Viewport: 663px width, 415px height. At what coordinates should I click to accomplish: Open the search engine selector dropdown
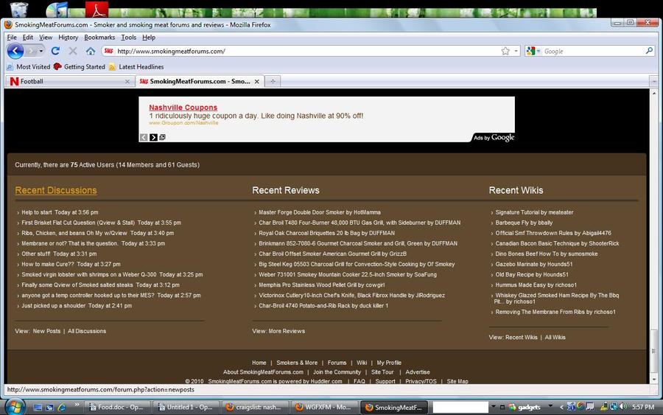[x=534, y=51]
